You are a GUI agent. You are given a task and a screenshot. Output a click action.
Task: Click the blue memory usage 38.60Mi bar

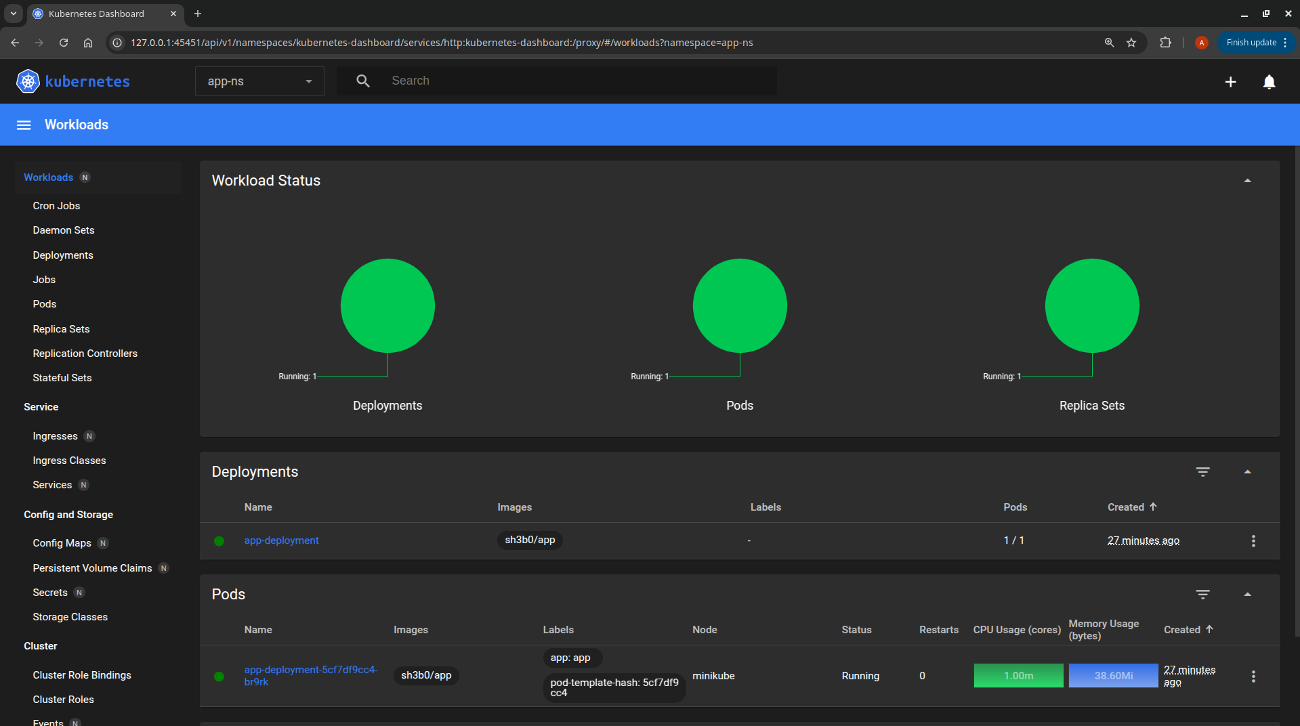point(1113,676)
